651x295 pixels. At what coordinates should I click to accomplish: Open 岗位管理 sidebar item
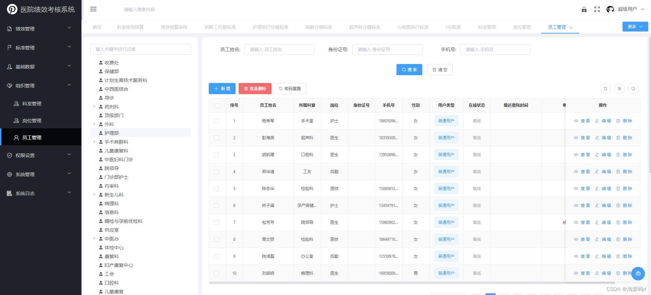[x=41, y=121]
